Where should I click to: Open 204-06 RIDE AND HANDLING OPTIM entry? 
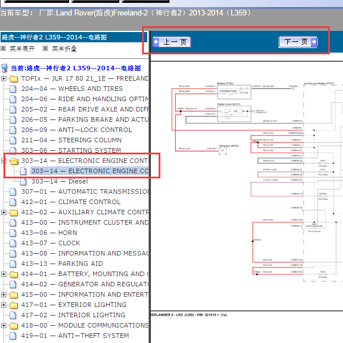(85, 99)
